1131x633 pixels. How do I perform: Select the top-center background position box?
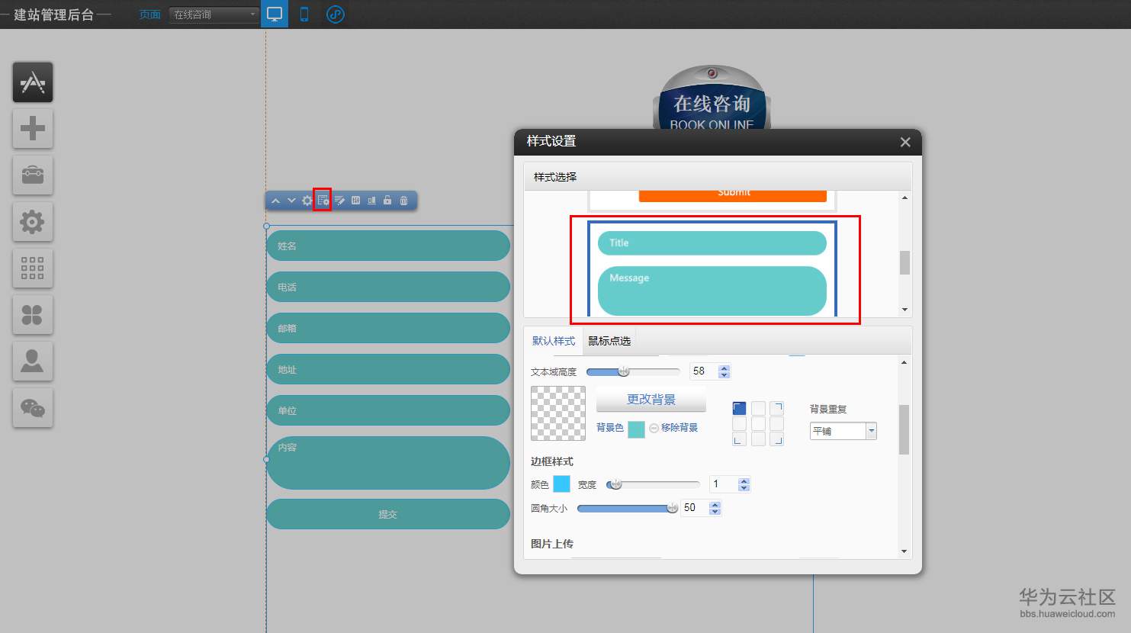point(758,409)
